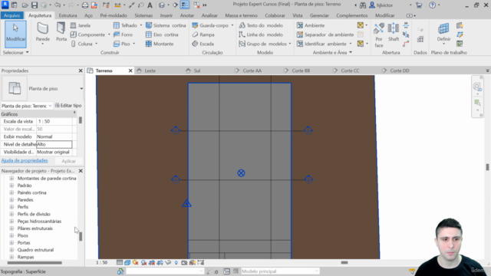Switch to the Corte AA view tab

click(x=252, y=71)
